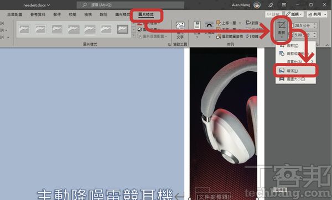Image resolution: width=332 pixels, height=200 pixels.
Task: Click 上移一層 (Bring Forward) icon
Action: pos(219,23)
